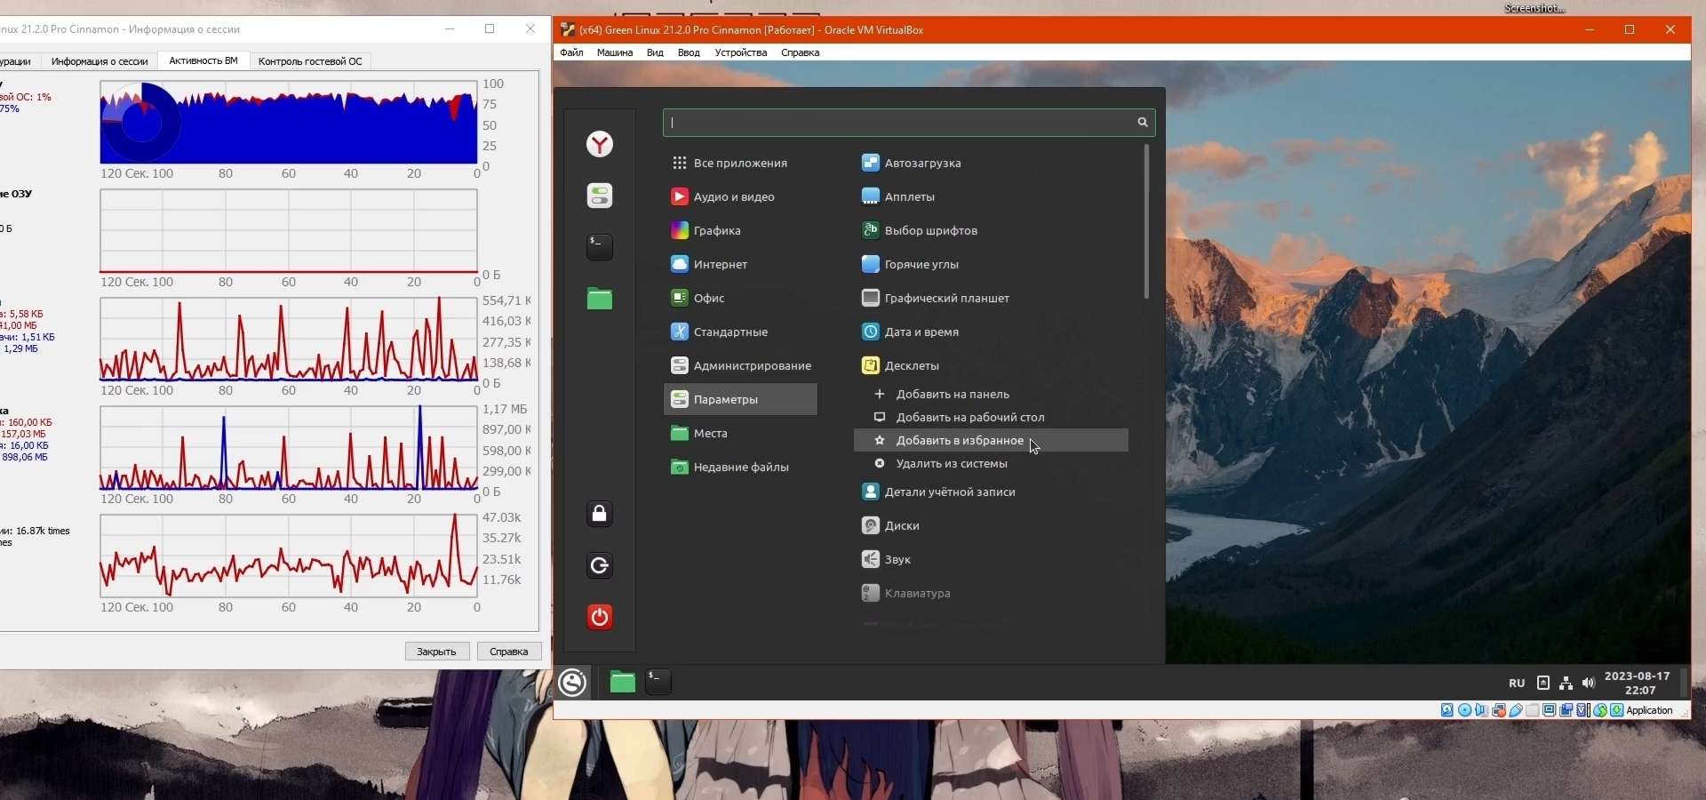Click the Cinnamon menu button on the panel
1706x800 pixels.
(x=573, y=683)
